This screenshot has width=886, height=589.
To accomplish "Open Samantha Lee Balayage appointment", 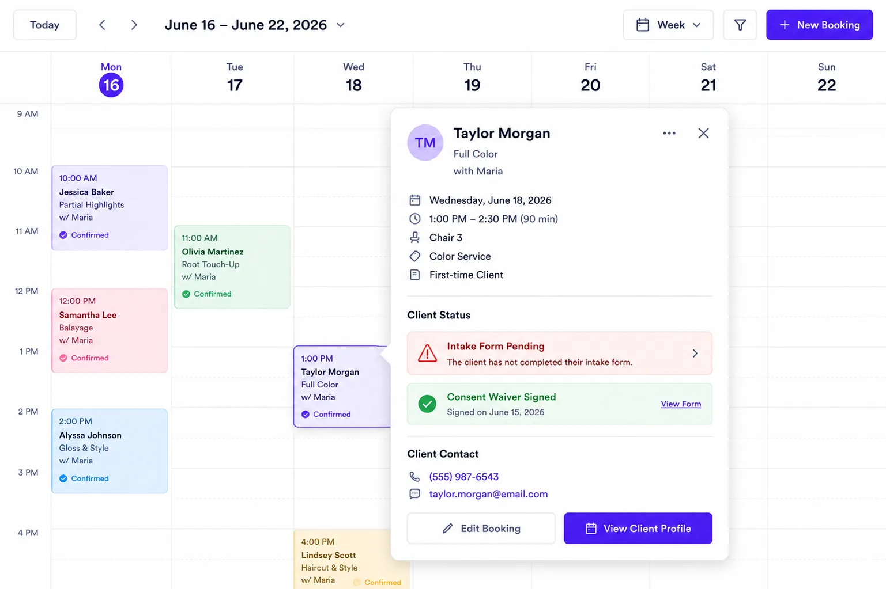I will point(110,330).
